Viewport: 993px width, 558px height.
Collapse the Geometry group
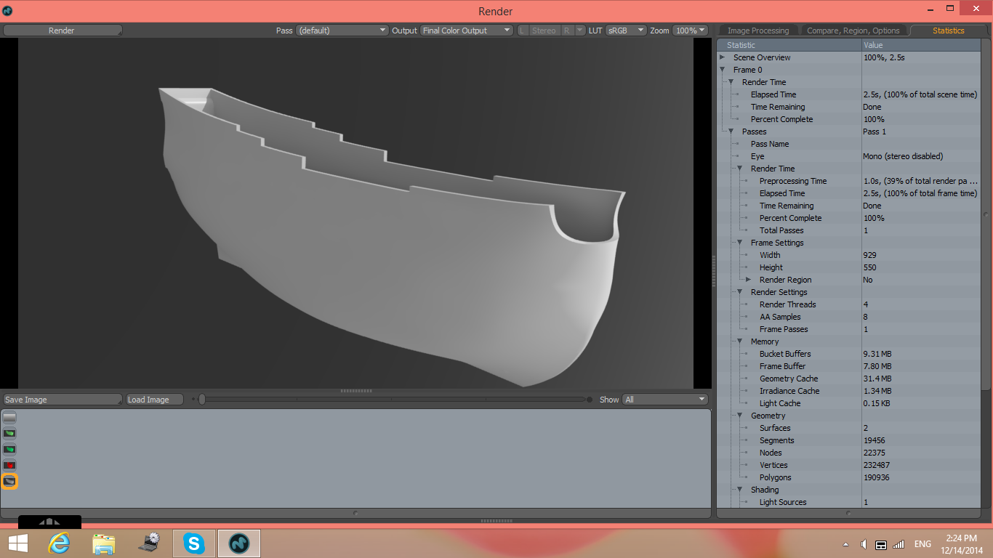740,416
